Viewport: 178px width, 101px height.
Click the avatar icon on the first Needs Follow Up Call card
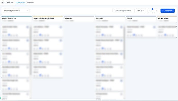pyautogui.click(x=27, y=27)
